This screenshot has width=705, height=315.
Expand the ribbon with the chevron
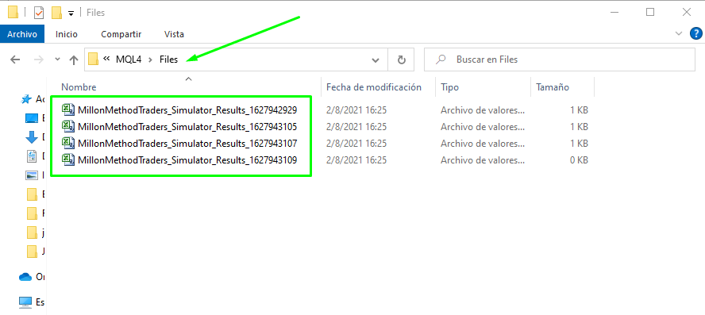pyautogui.click(x=679, y=33)
